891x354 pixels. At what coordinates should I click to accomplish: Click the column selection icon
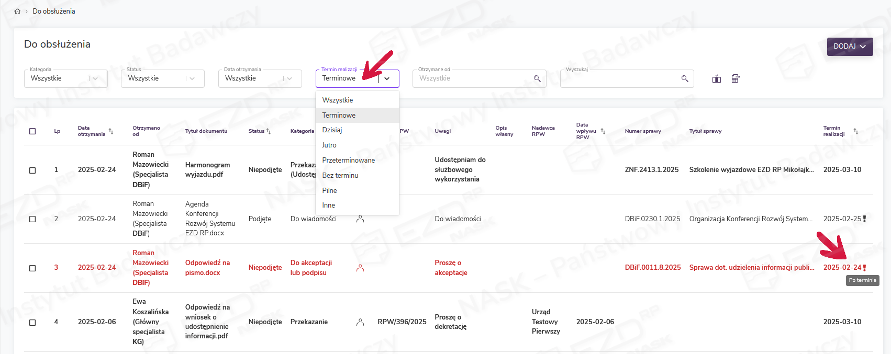(717, 79)
